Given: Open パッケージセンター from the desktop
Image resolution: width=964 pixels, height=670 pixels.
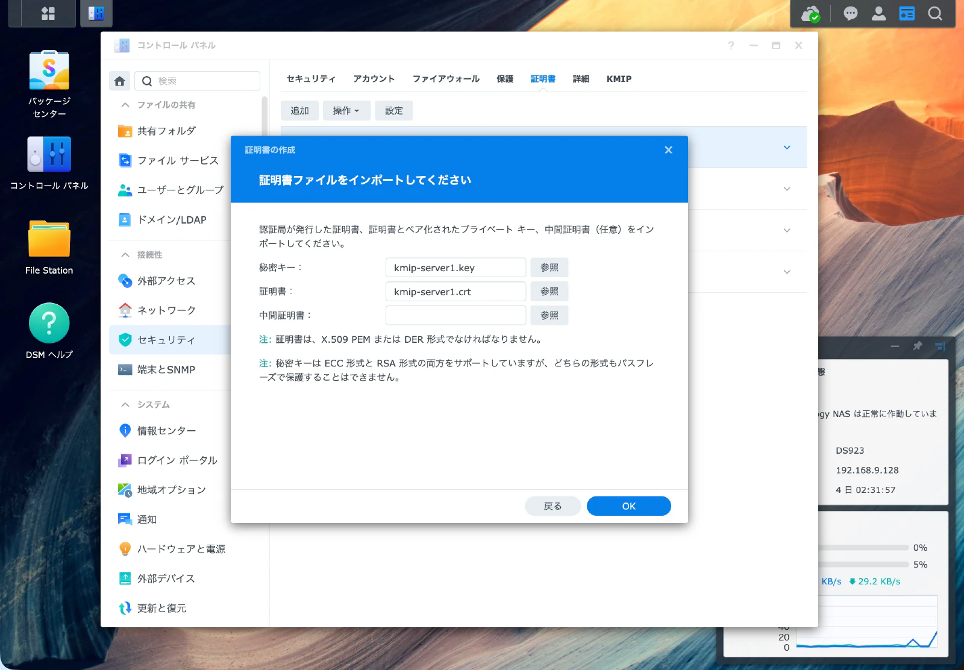Looking at the screenshot, I should pyautogui.click(x=48, y=78).
